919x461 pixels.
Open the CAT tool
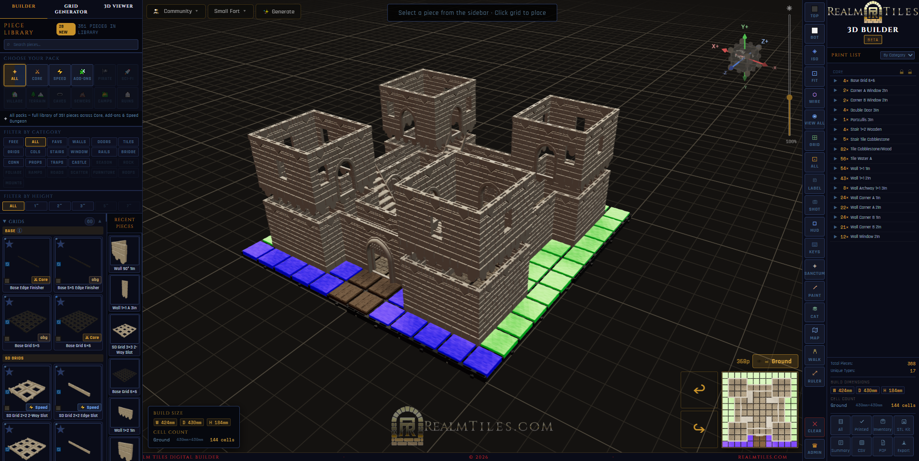(x=814, y=313)
